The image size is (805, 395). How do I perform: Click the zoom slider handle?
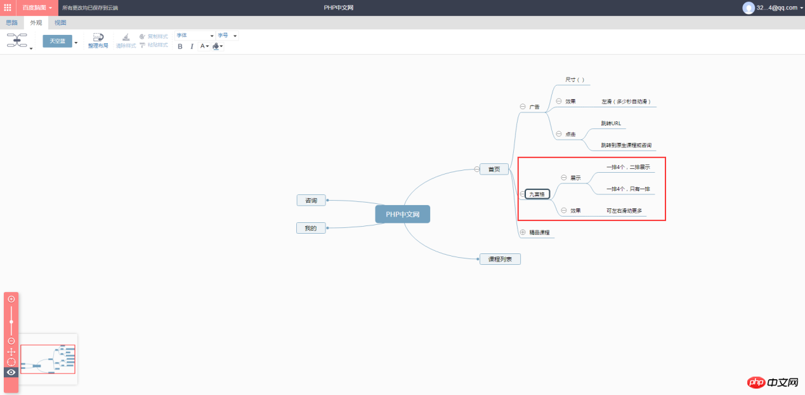11,322
